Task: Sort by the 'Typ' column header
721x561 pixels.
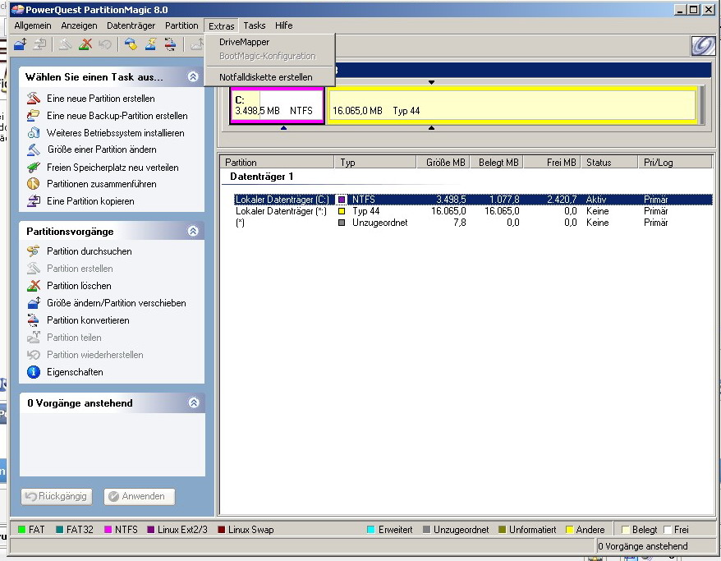Action: 375,163
